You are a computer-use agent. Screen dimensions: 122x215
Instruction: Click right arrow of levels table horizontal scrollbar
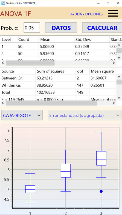point(114,63)
